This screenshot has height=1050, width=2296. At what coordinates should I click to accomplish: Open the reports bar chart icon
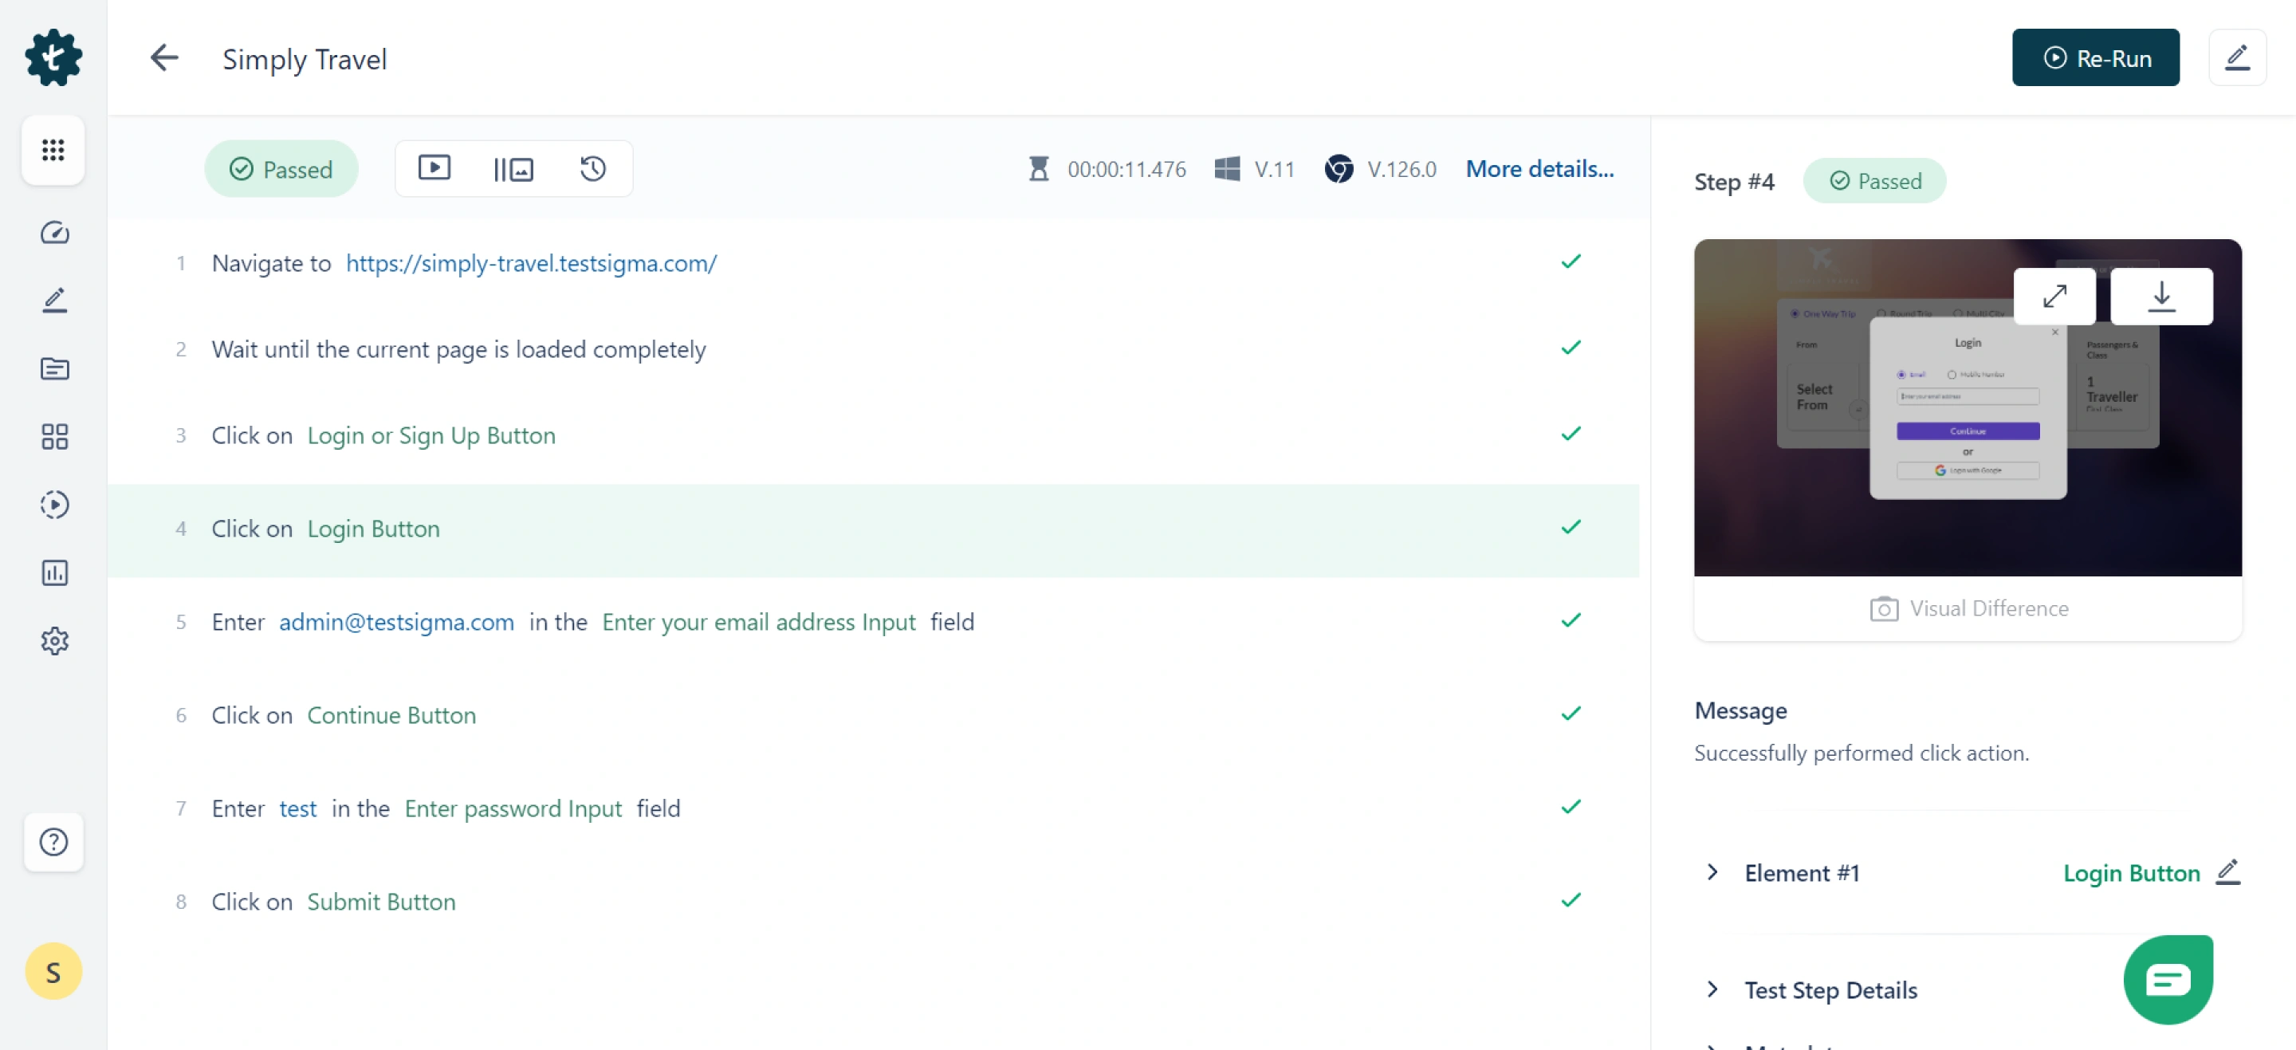point(53,573)
